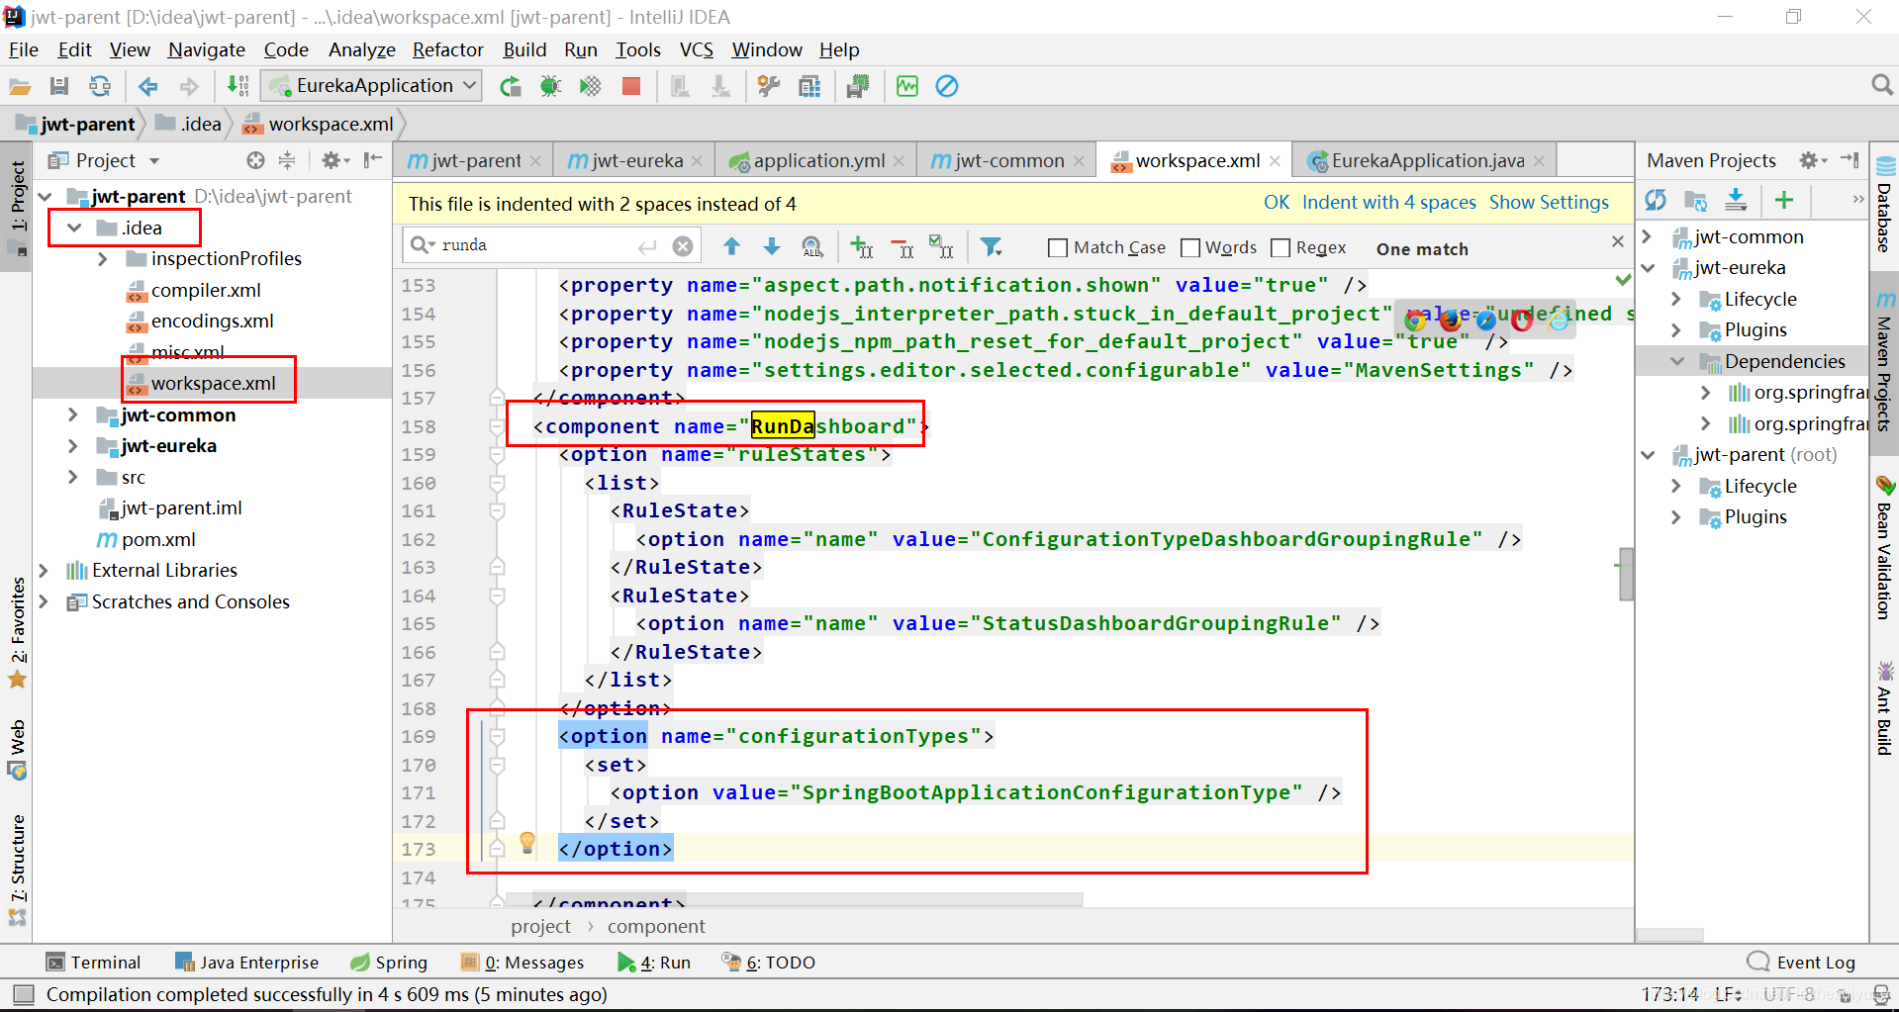Click fold toggle at line 158
This screenshot has width=1899, height=1012.
pyautogui.click(x=498, y=426)
